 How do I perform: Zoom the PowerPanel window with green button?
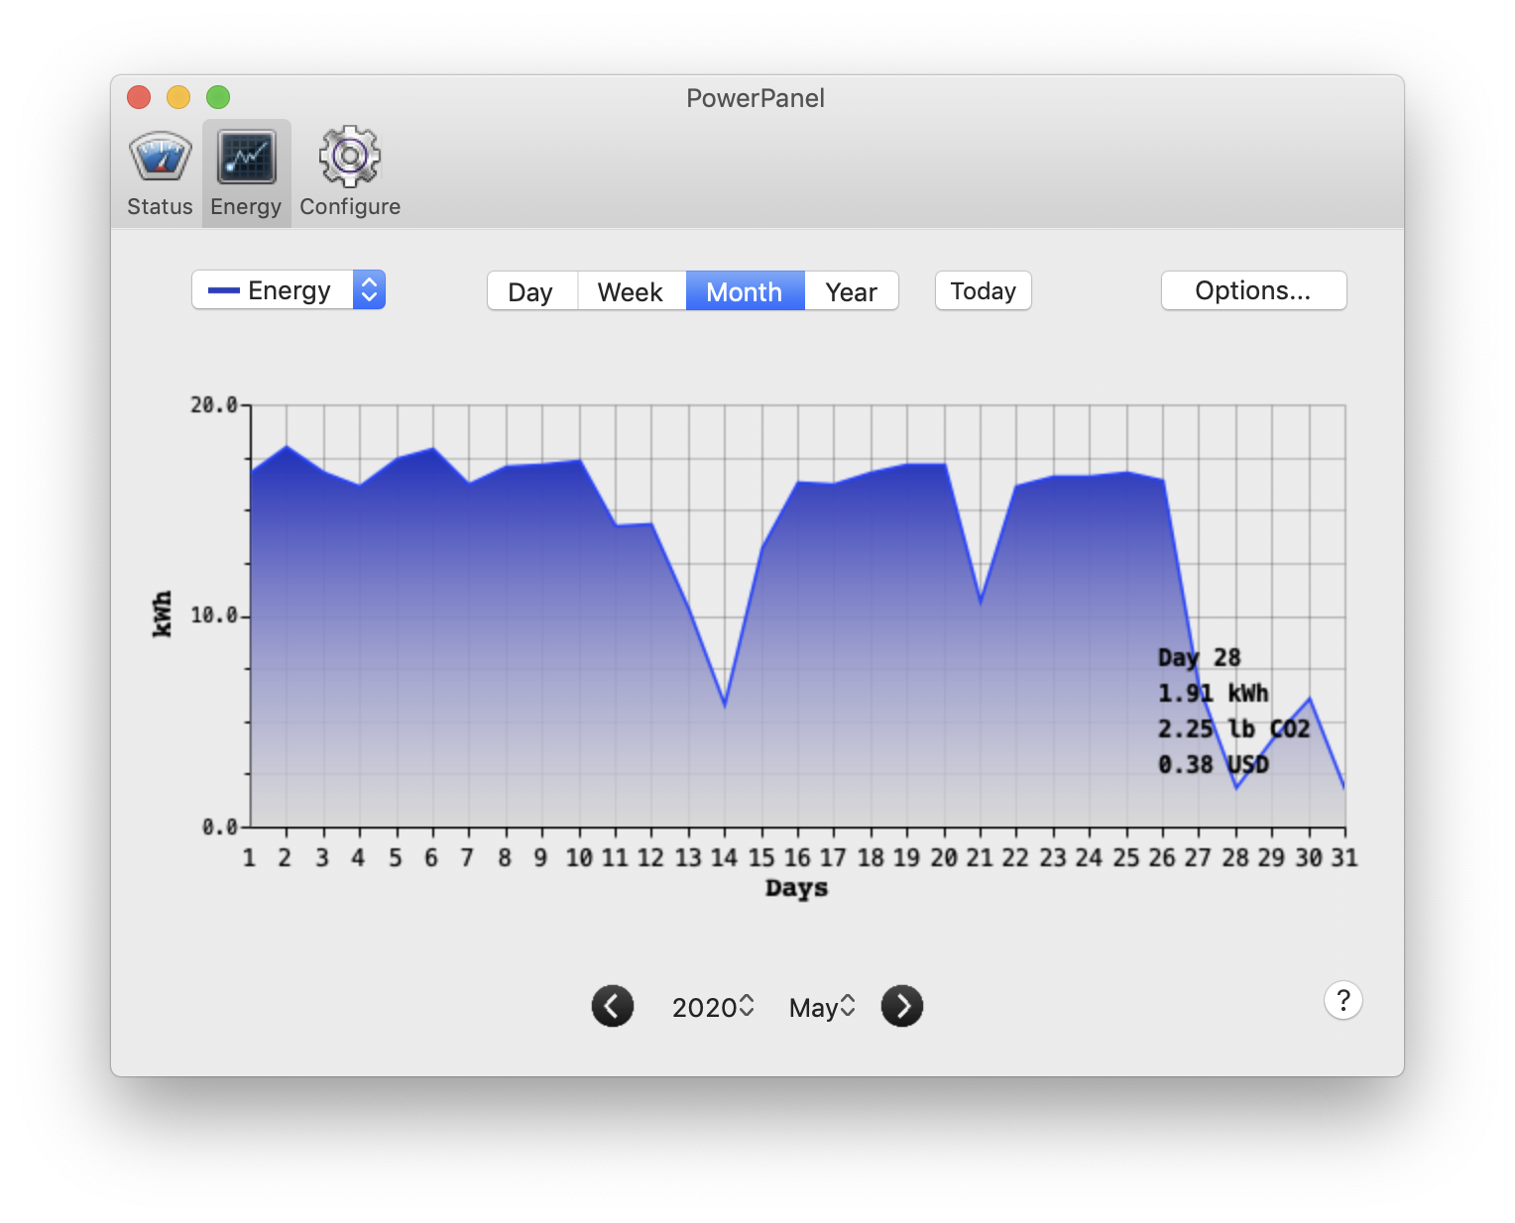tap(218, 97)
